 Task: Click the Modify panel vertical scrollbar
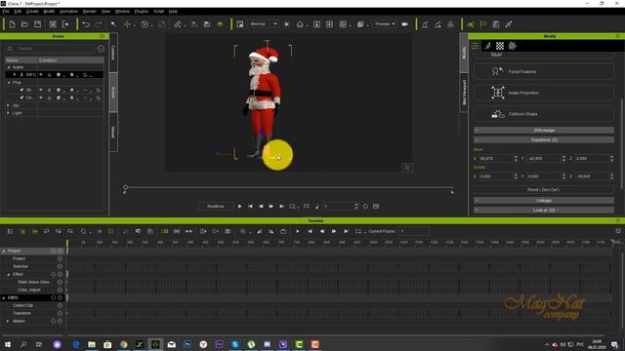[622, 143]
